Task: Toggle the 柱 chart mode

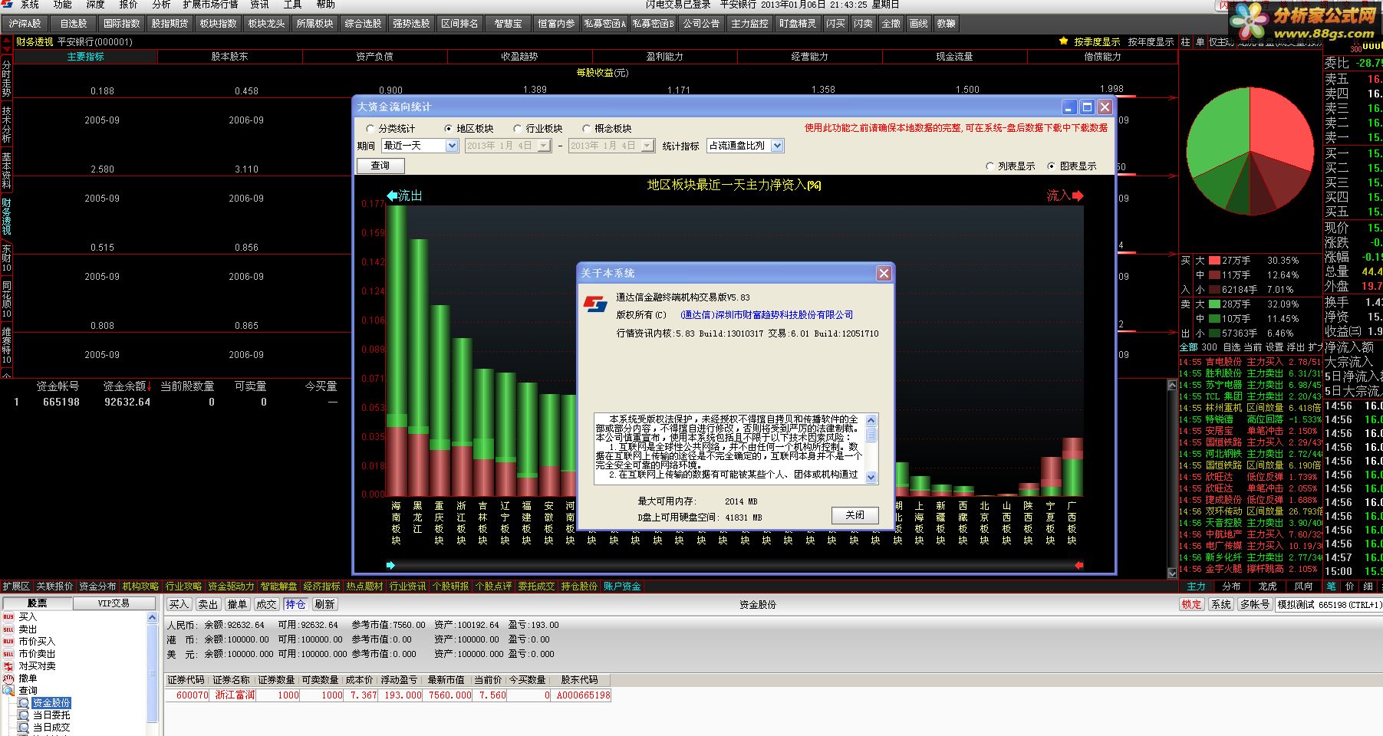Action: click(x=1186, y=42)
